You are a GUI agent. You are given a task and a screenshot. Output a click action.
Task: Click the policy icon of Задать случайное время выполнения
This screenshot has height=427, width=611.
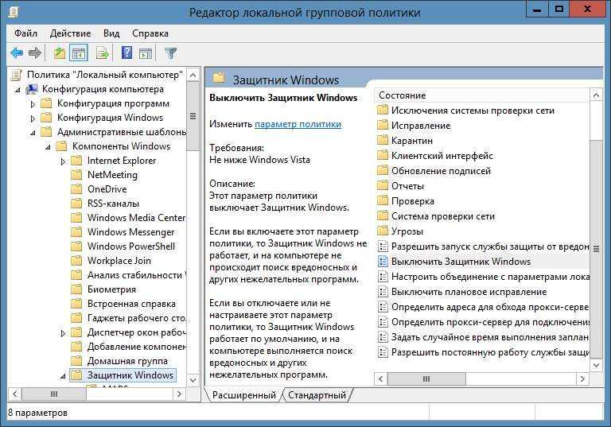(383, 337)
